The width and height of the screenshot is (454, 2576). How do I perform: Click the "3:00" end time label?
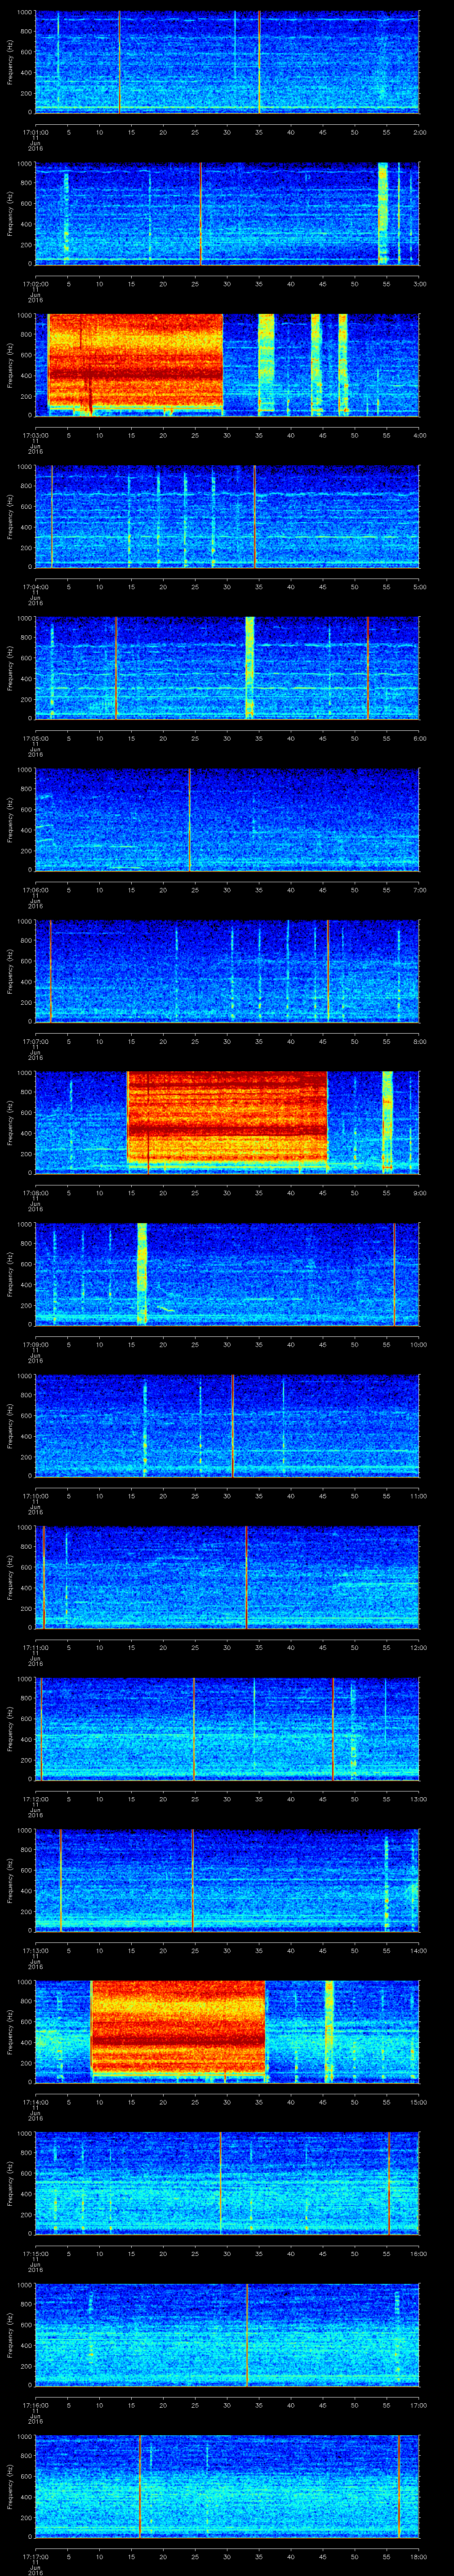[x=419, y=284]
